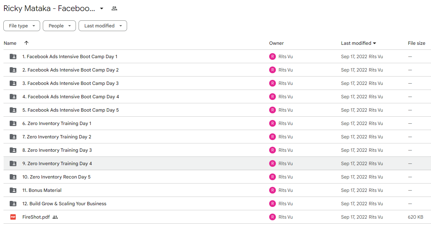Click shared-folder people icon next to title
This screenshot has width=431, height=234.
pyautogui.click(x=114, y=8)
